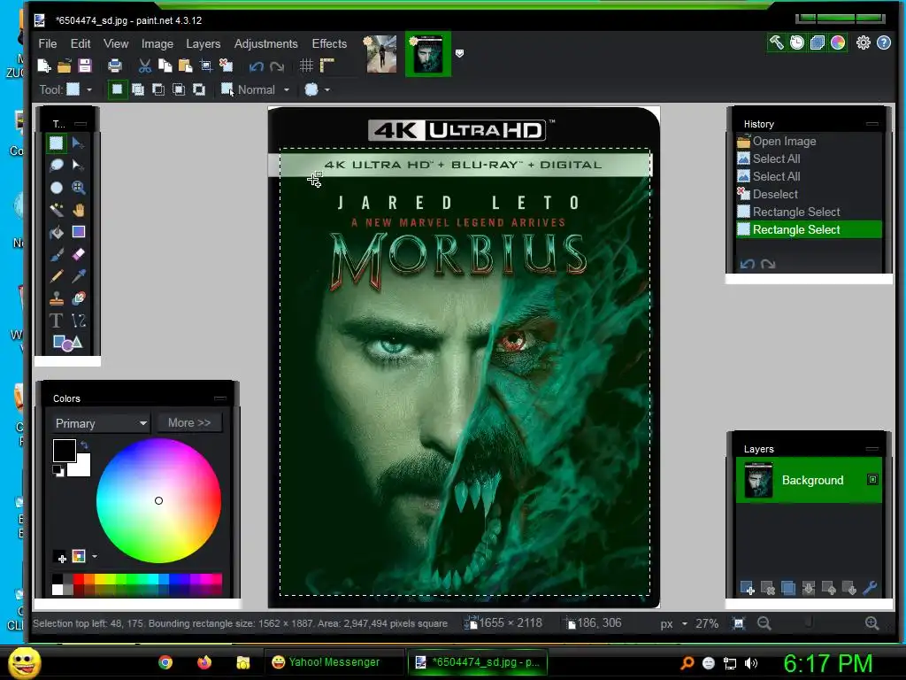Click the Crop to Selection icon

point(205,66)
